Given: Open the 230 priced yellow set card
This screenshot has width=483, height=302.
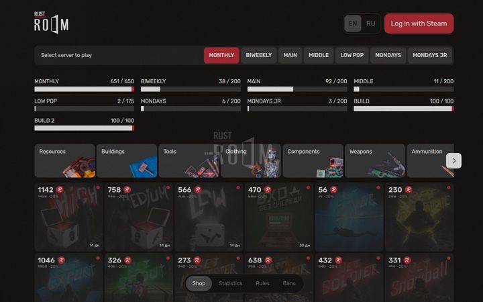Looking at the screenshot, I should (x=419, y=217).
